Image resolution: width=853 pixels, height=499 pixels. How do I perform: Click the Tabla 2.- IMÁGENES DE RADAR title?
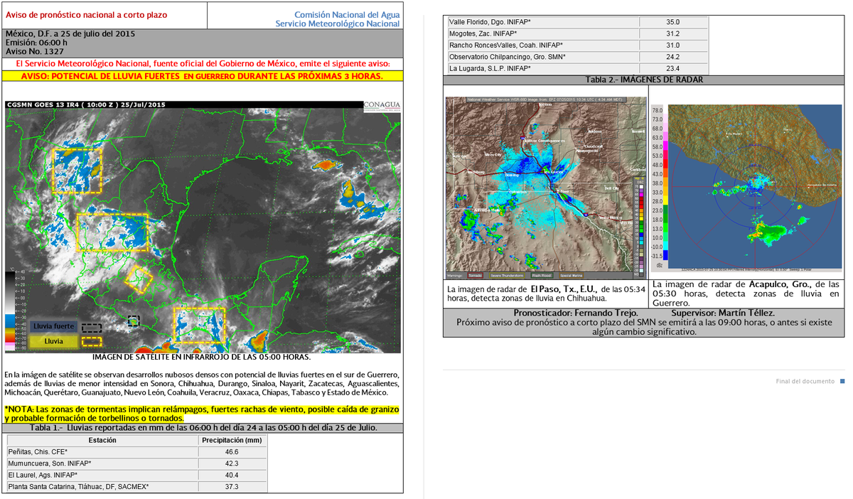click(x=645, y=80)
